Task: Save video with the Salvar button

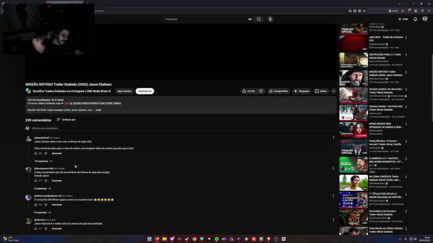Action: pos(321,91)
